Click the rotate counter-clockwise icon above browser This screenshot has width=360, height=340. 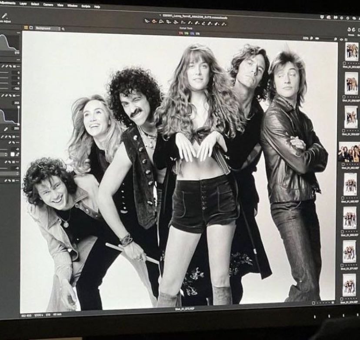click(349, 30)
